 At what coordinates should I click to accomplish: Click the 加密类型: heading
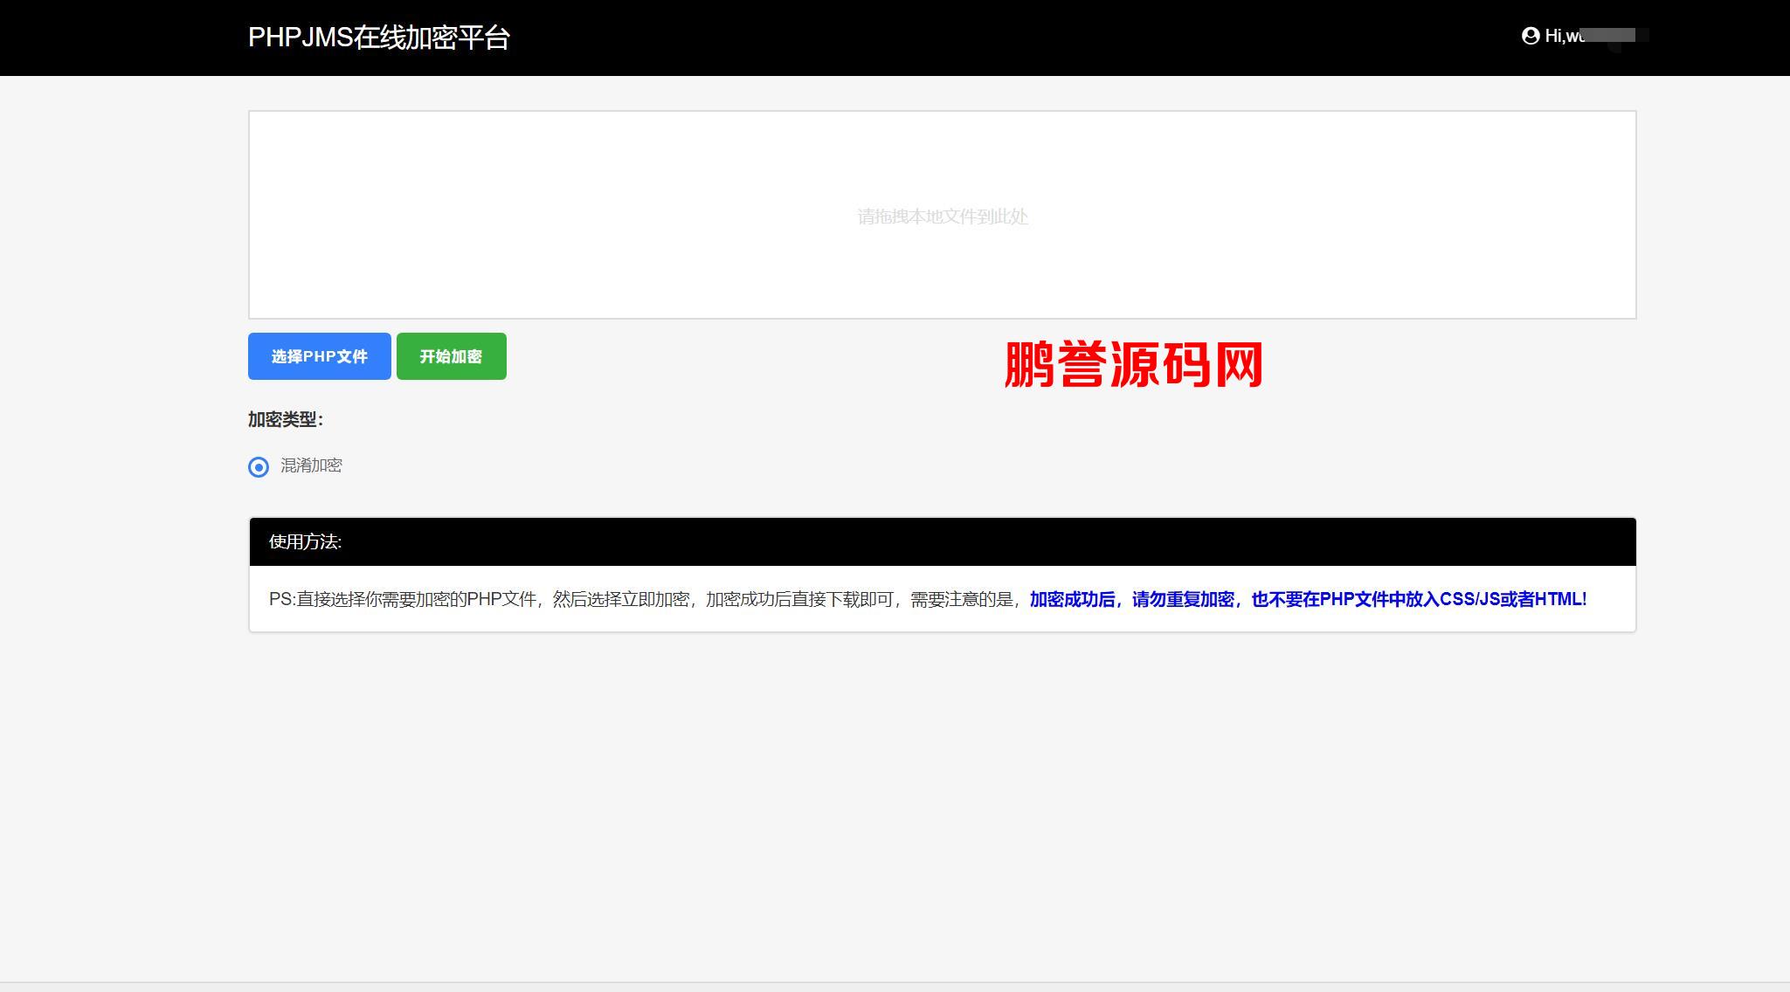[x=286, y=419]
